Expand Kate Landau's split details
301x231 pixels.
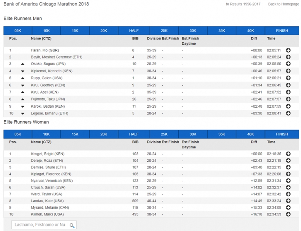pos(288,201)
